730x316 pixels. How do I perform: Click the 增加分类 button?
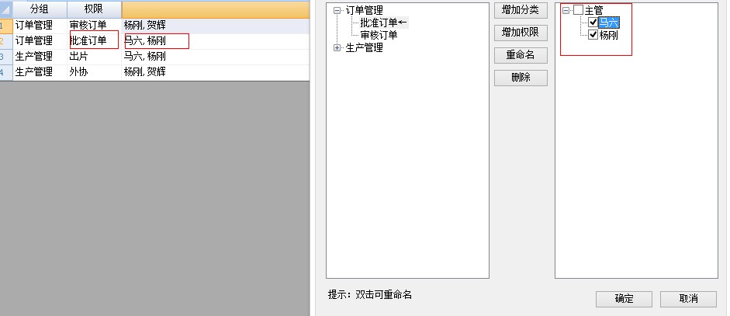521,10
